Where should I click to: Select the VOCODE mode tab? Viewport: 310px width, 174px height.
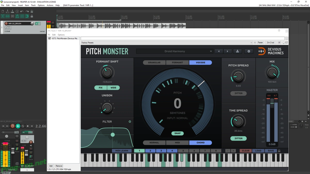(x=200, y=63)
